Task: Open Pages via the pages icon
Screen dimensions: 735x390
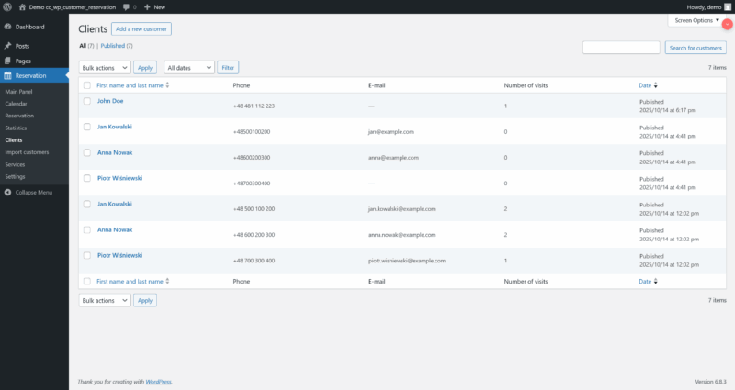Action: [x=8, y=61]
